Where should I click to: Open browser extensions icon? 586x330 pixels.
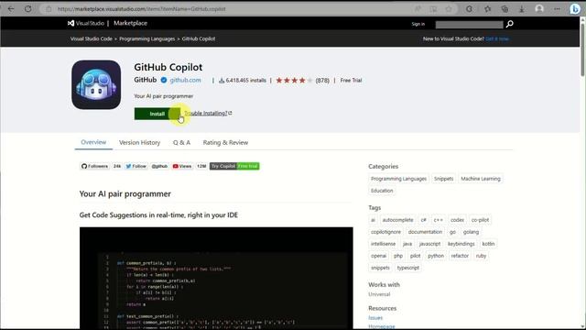[469, 8]
